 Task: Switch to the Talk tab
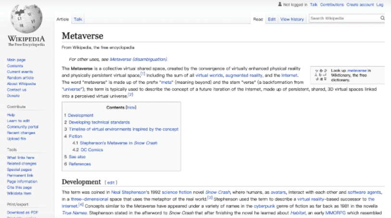78,19
